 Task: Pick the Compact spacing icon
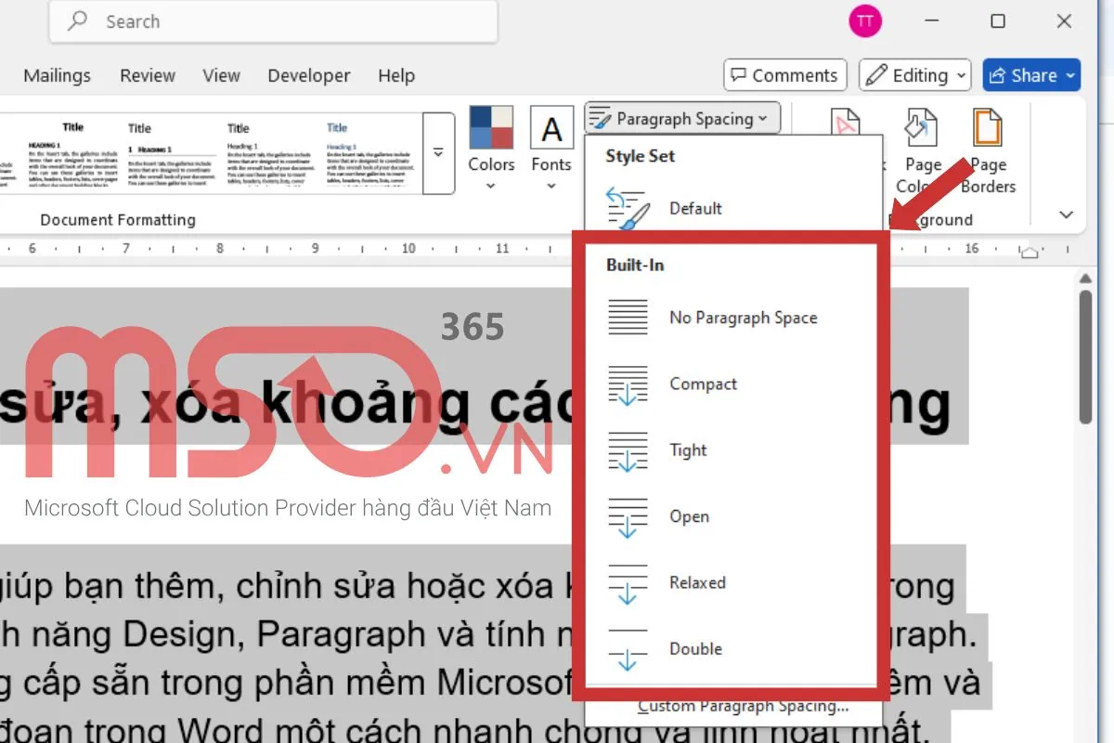pyautogui.click(x=628, y=385)
